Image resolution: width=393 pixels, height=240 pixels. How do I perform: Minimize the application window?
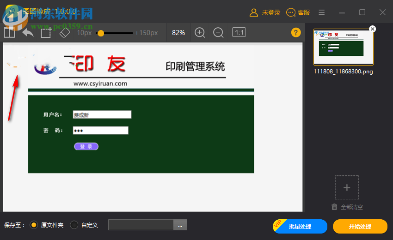(342, 12)
